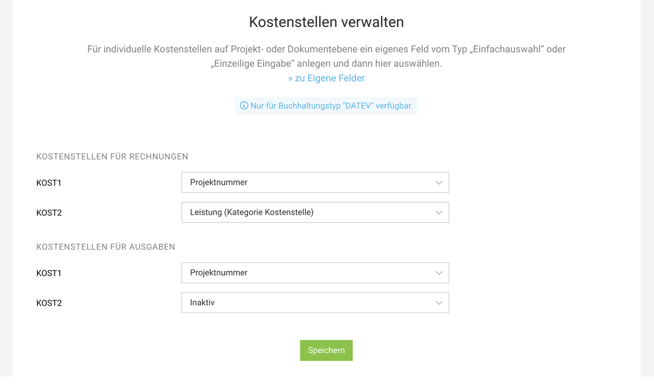Click the DATEV availability notice banner

click(x=327, y=106)
